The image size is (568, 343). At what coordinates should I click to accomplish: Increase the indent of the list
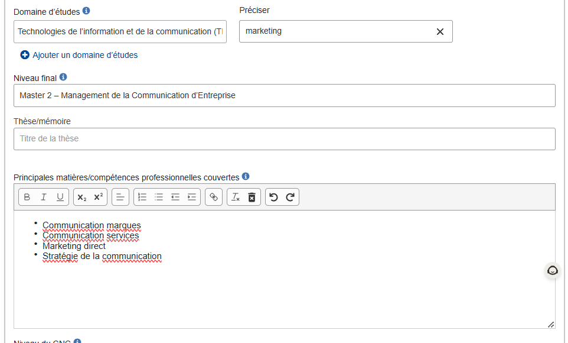(192, 198)
